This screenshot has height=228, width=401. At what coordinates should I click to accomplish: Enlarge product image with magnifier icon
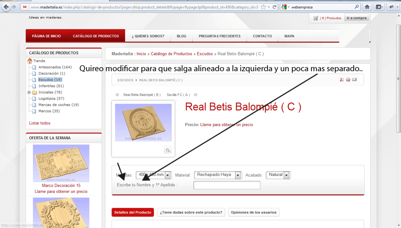(x=168, y=150)
